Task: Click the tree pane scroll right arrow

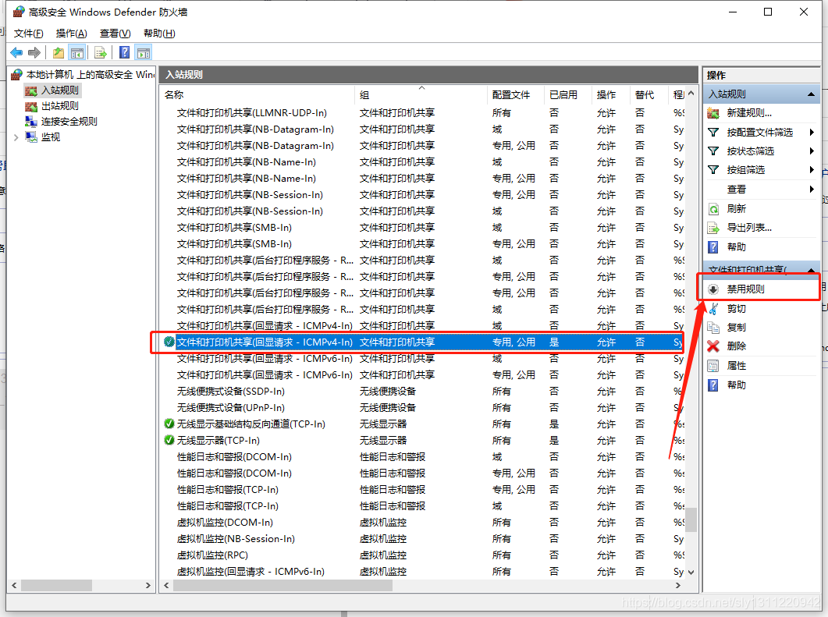Action: [x=147, y=585]
